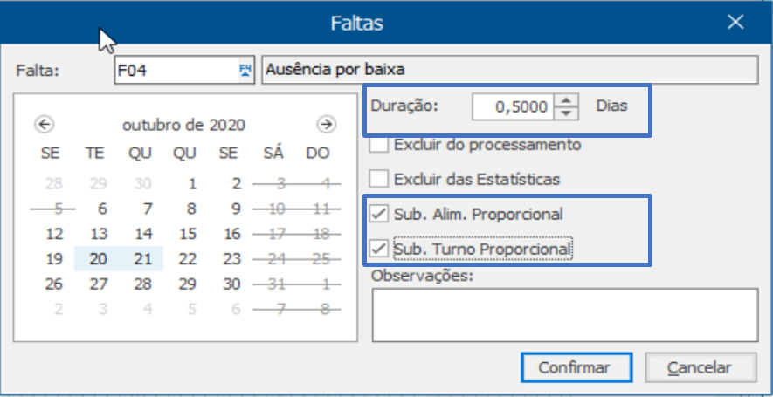Increase Duração value with up arrow
The width and height of the screenshot is (773, 397).
click(x=567, y=100)
